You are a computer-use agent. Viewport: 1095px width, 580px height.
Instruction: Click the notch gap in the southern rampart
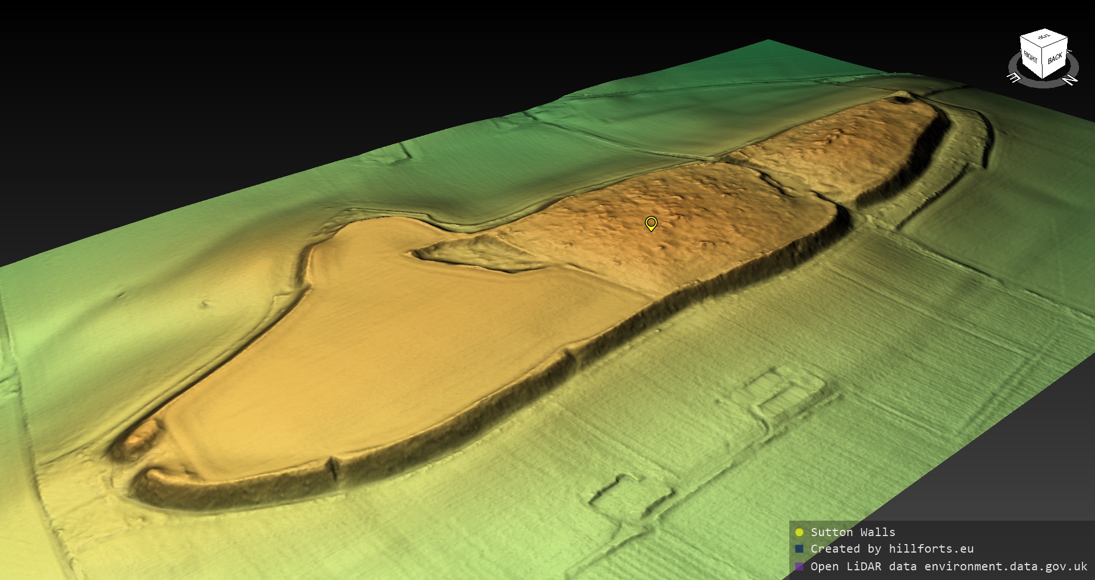333,467
